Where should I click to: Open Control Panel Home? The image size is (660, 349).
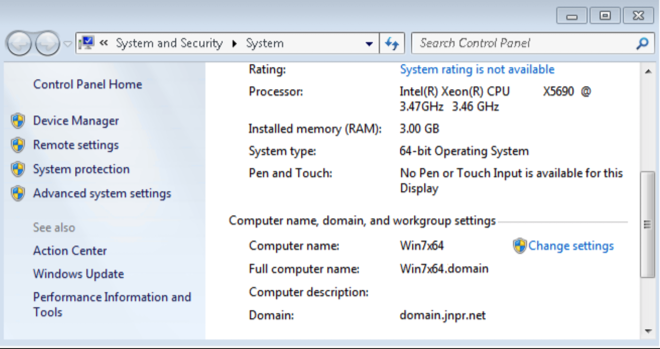pyautogui.click(x=87, y=84)
